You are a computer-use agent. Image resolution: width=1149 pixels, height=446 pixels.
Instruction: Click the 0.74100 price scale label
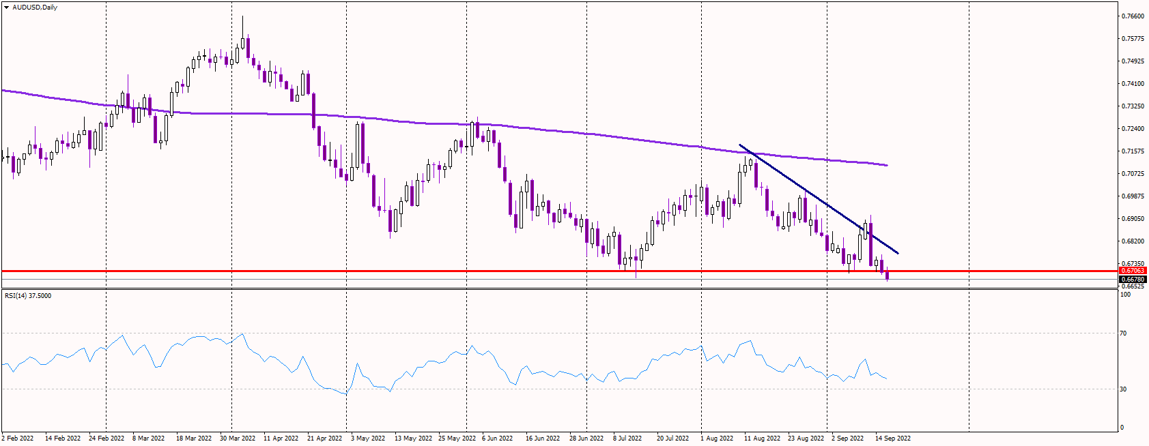(1133, 84)
